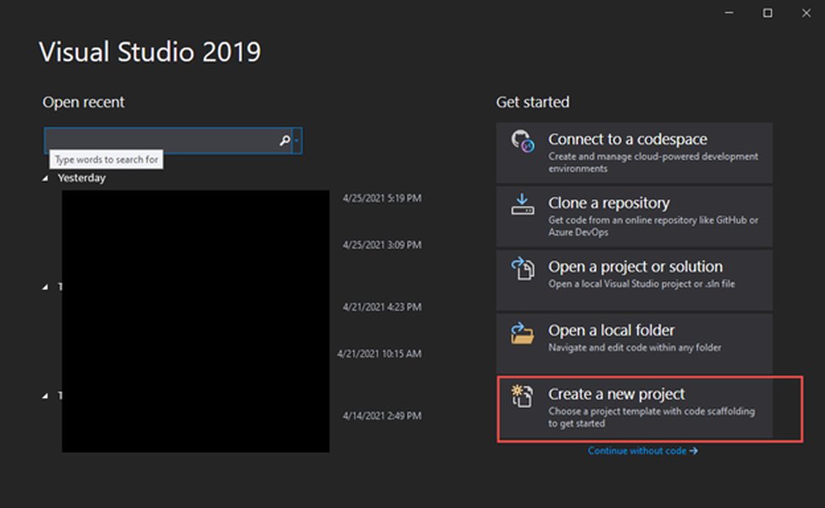Click the Yesterday group label
This screenshot has height=508, width=825.
click(x=81, y=178)
